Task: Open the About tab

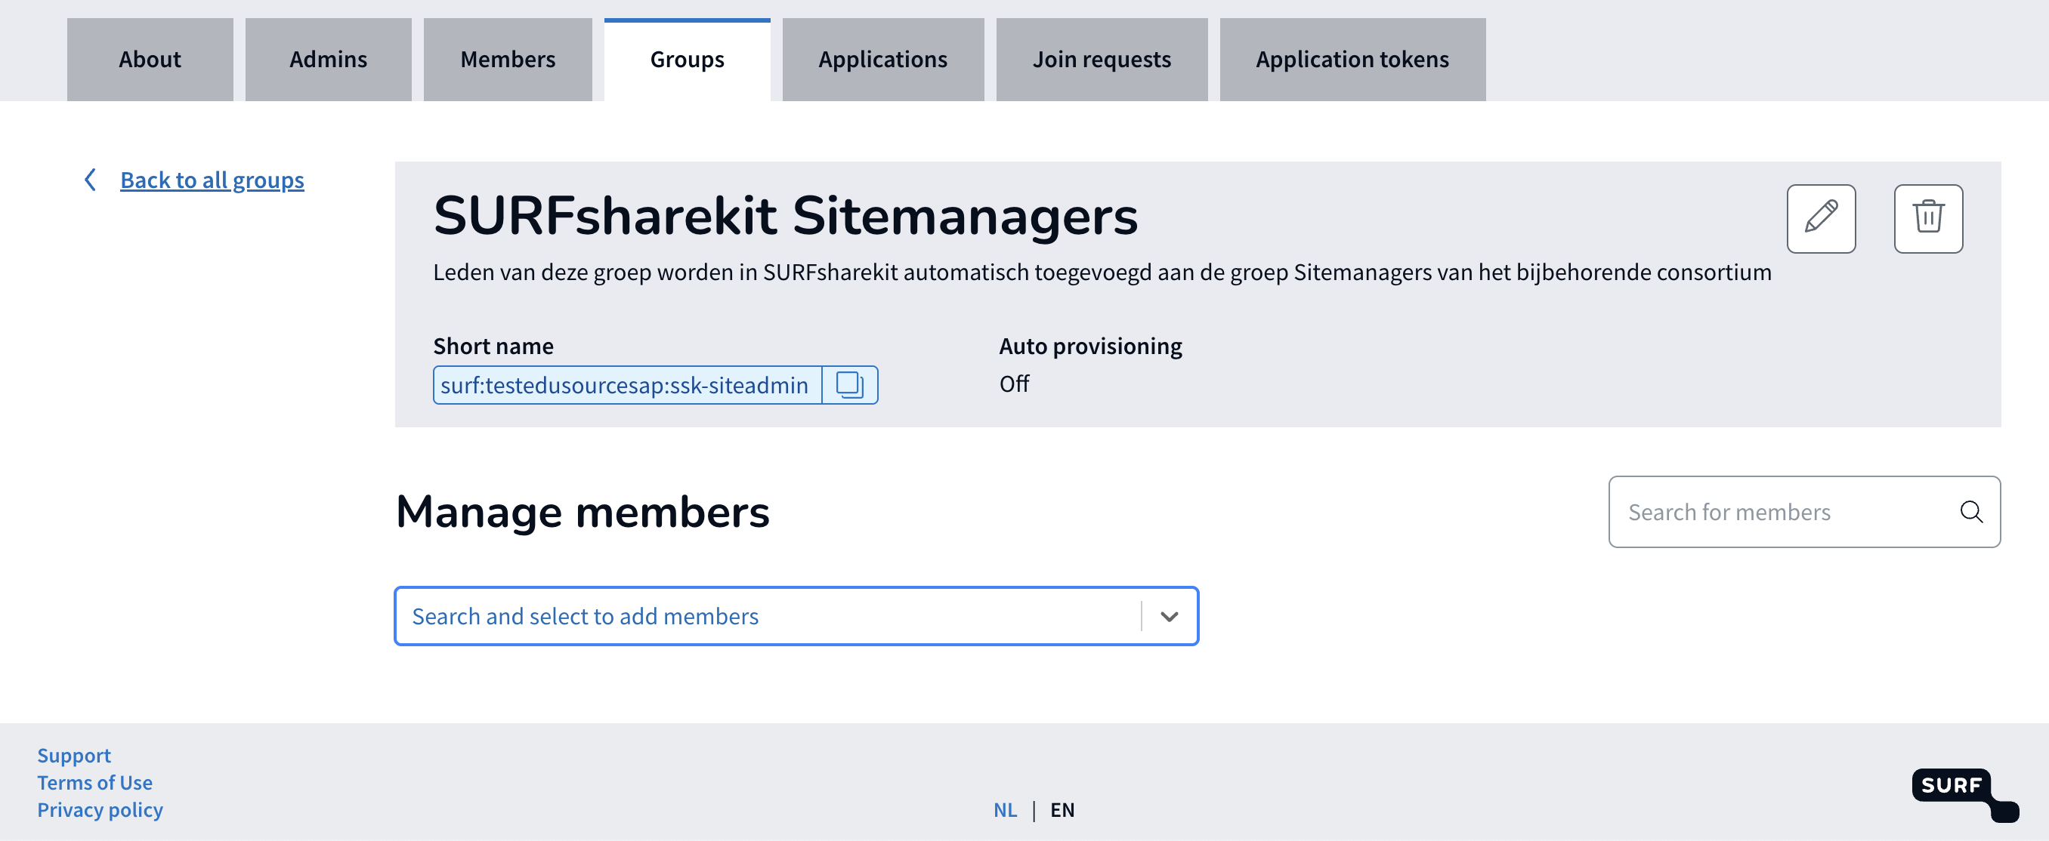Action: point(150,60)
